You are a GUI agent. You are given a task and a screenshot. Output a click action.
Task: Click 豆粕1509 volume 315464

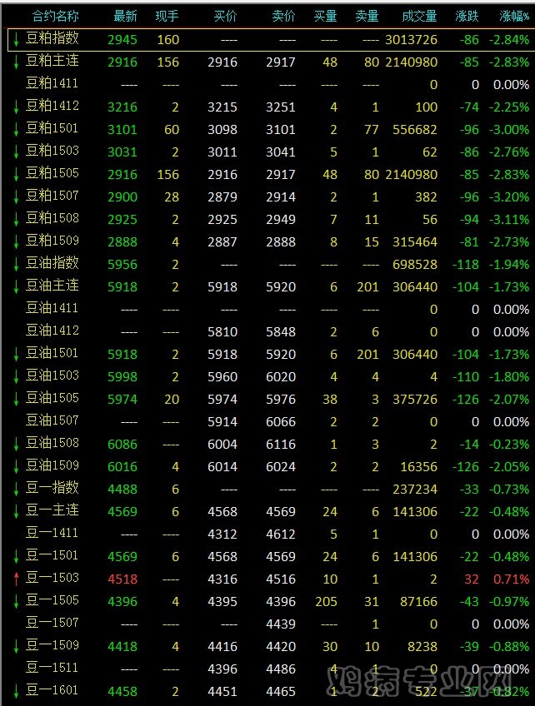click(415, 242)
